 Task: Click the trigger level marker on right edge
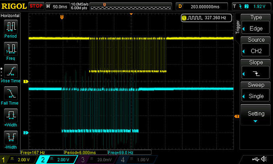237,116
